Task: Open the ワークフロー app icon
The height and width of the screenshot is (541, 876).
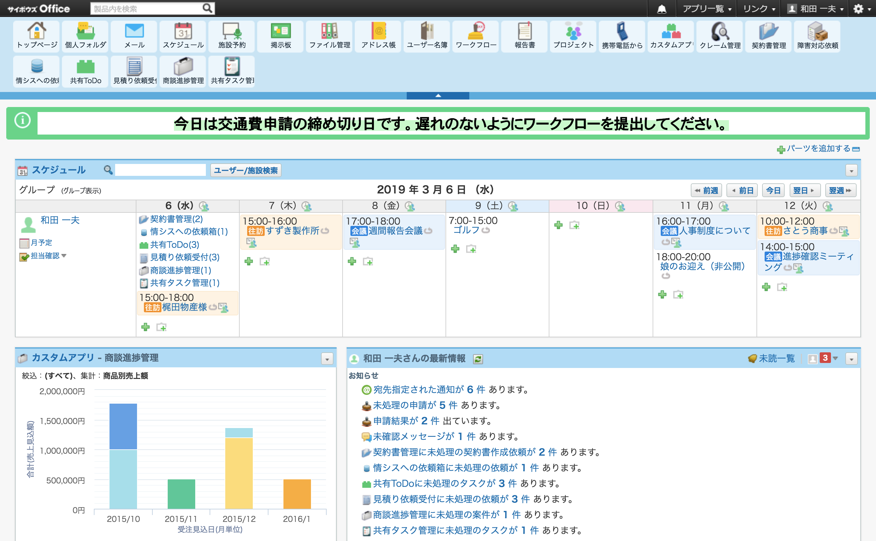Action: pyautogui.click(x=476, y=36)
